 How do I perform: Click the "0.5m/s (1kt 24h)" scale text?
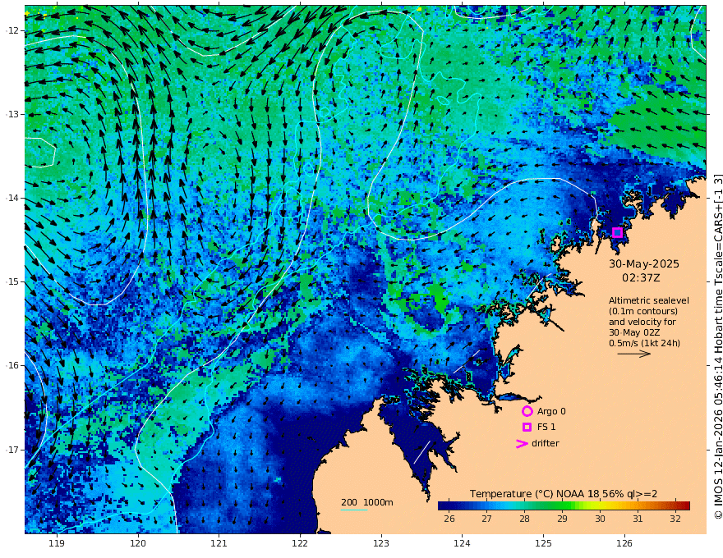coord(644,343)
